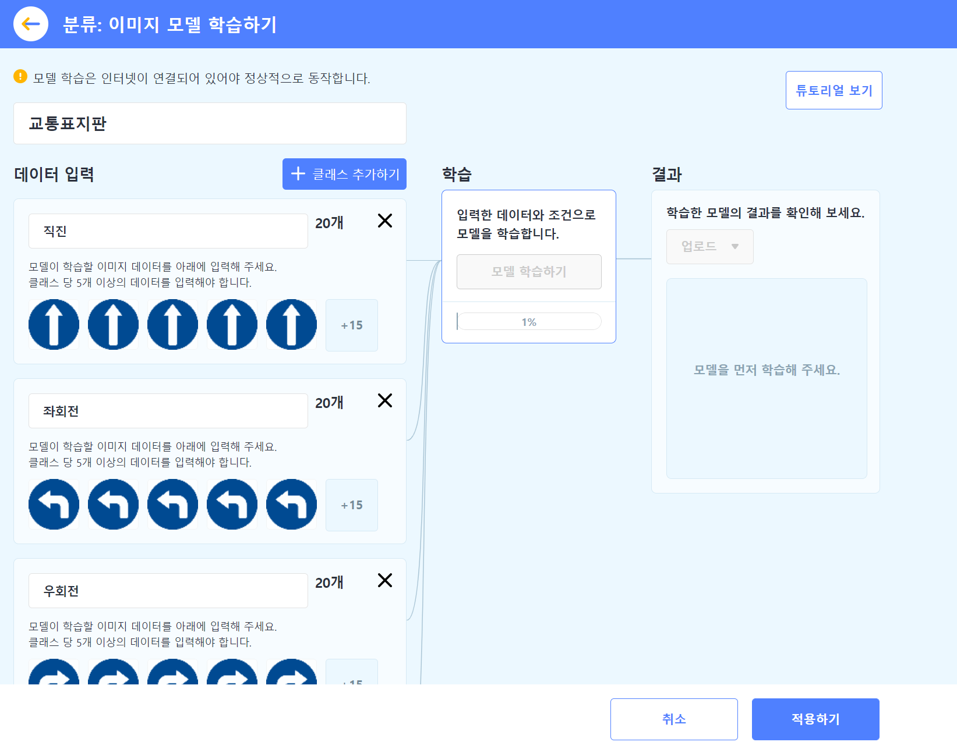Select fourth straight-arrow image in 직진
Screen dimensions: 957x749
(x=232, y=325)
